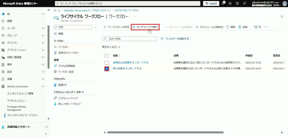Focus the resource menu 検索 box
This screenshot has height=137, width=288.
pyautogui.click(x=73, y=27)
